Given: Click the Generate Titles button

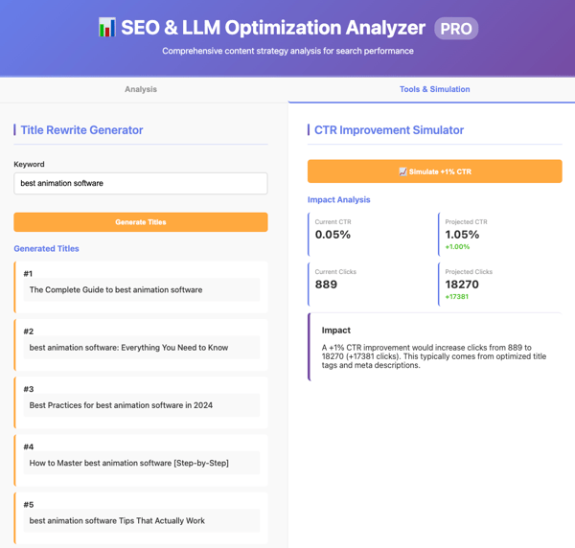Looking at the screenshot, I should coord(141,222).
